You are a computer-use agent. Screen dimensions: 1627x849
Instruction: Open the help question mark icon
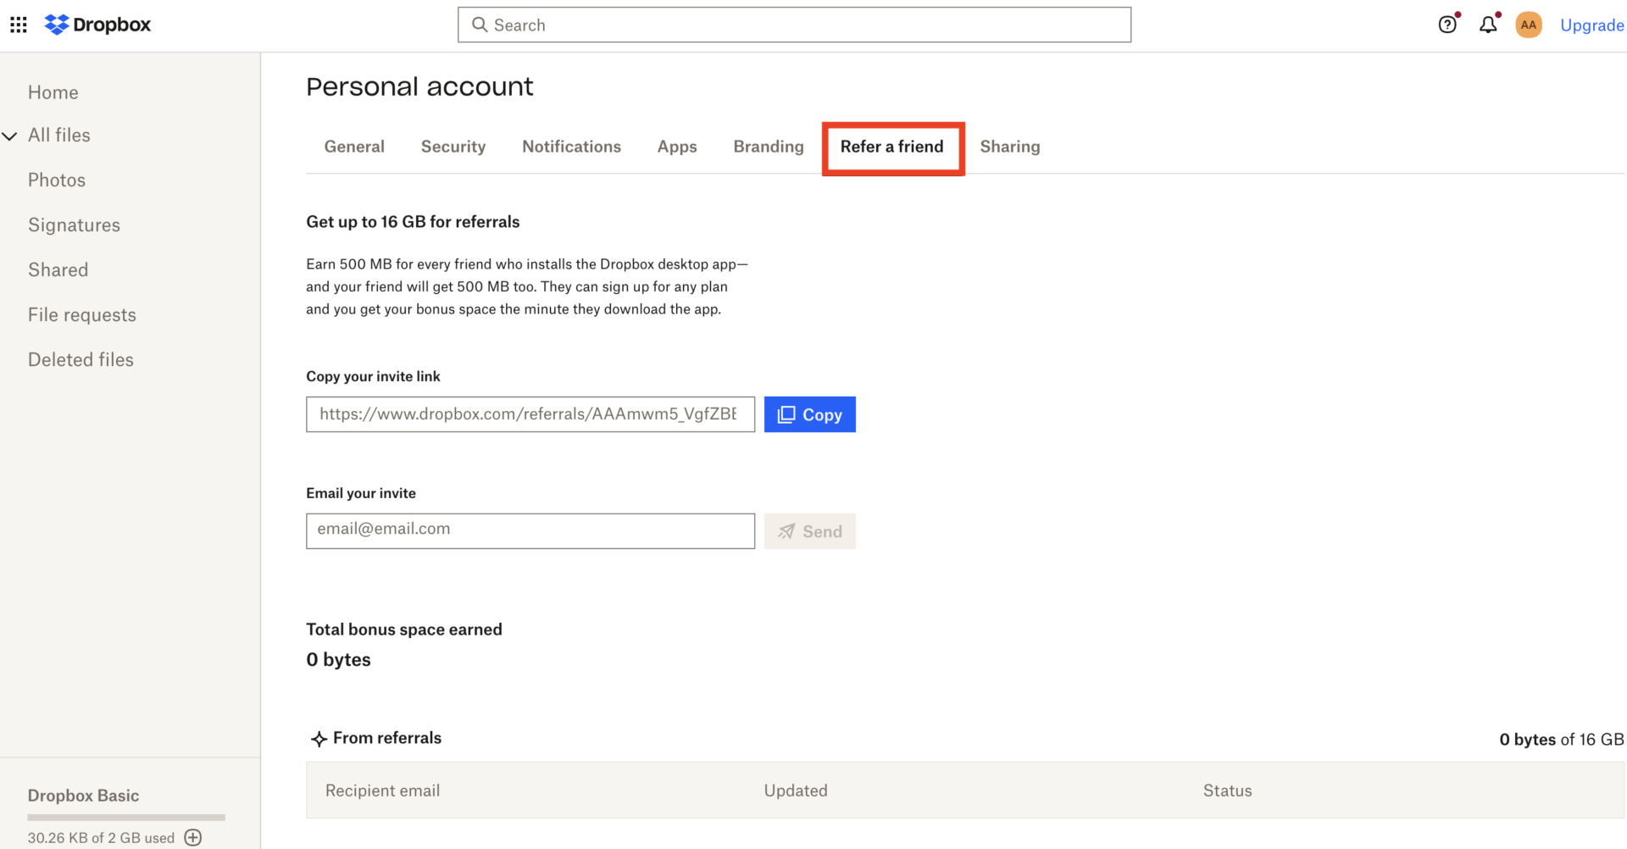[1447, 25]
